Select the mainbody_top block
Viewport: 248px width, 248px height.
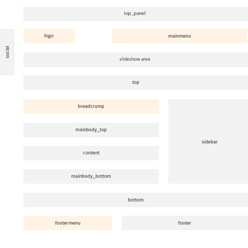tap(91, 130)
